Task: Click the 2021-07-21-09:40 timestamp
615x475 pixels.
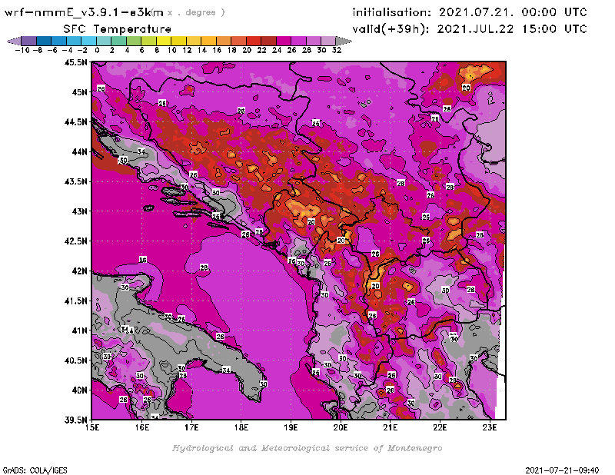Action: (x=562, y=470)
